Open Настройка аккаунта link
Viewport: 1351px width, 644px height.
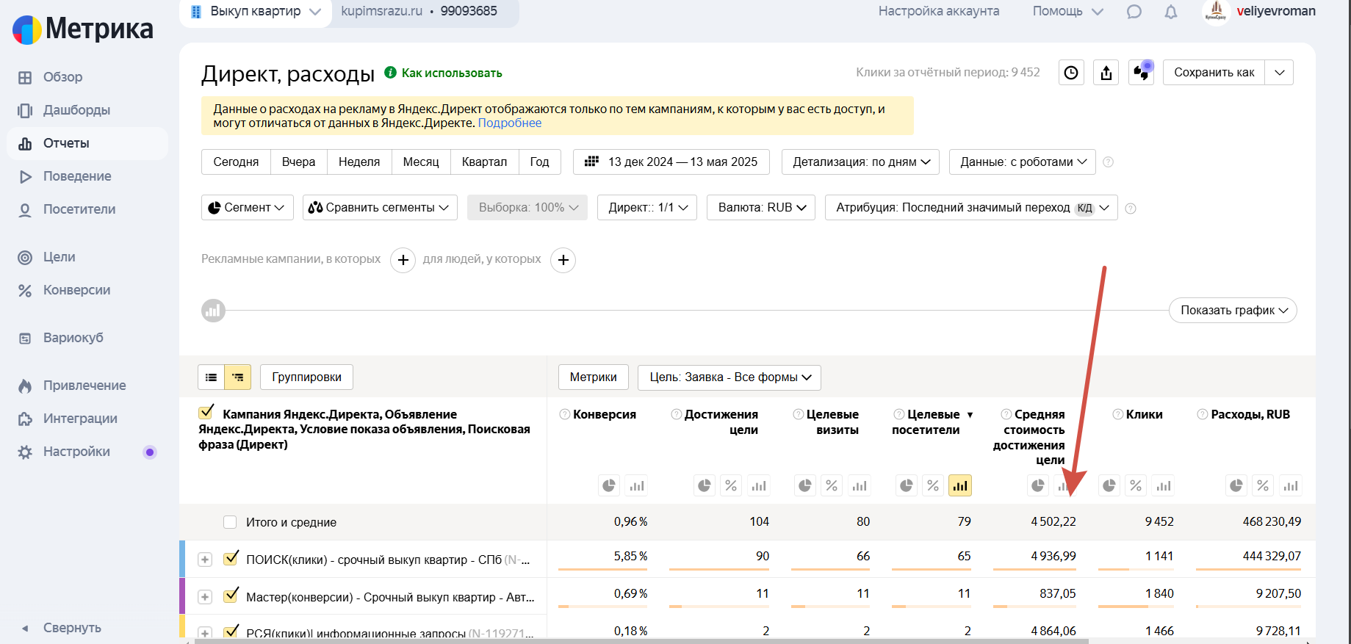[x=939, y=12]
